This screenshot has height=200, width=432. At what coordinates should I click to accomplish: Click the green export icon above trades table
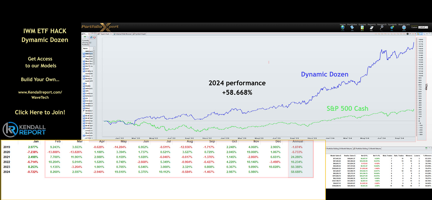click(426, 148)
